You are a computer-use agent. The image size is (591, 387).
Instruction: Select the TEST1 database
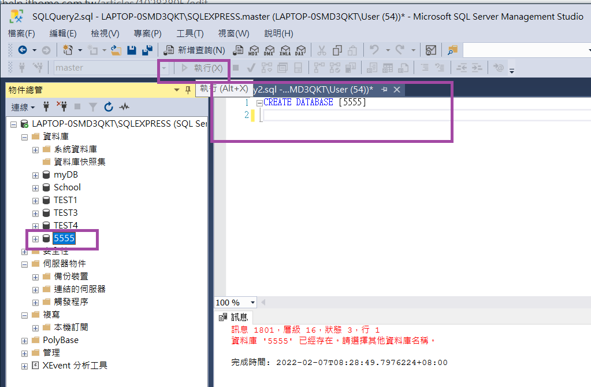65,200
